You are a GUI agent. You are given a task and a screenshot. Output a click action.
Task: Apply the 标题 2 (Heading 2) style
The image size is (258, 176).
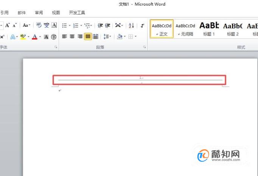tap(233, 29)
